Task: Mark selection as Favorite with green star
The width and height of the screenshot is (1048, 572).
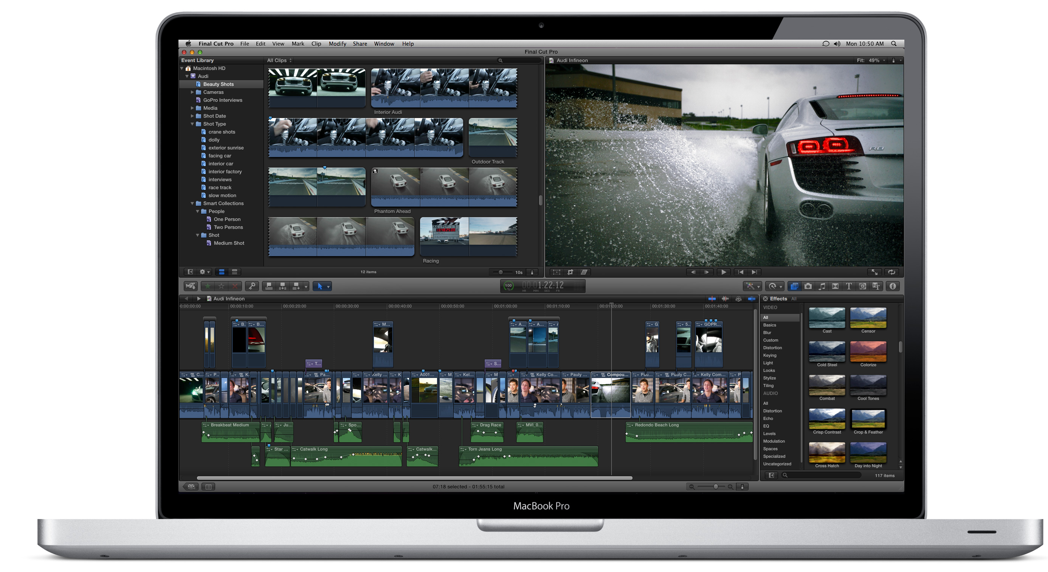Action: (x=208, y=286)
